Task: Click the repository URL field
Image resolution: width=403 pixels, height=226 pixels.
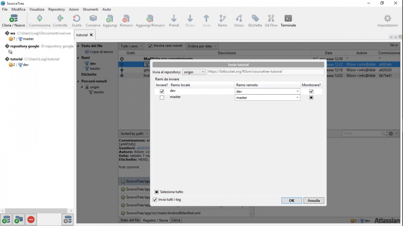Action: (x=266, y=72)
